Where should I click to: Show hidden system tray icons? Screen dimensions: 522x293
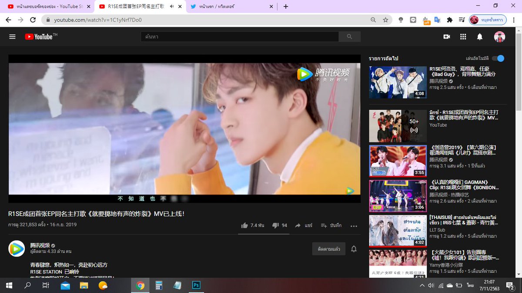click(422, 286)
